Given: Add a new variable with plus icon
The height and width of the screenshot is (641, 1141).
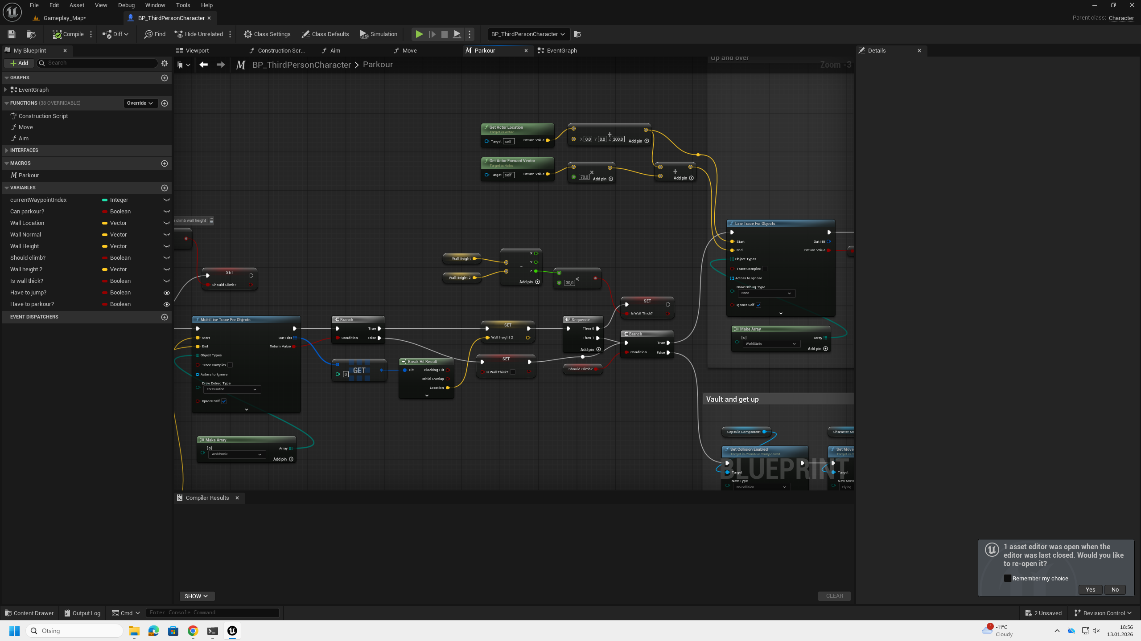Looking at the screenshot, I should pyautogui.click(x=165, y=188).
